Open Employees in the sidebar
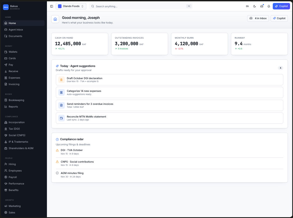 click(24, 171)
